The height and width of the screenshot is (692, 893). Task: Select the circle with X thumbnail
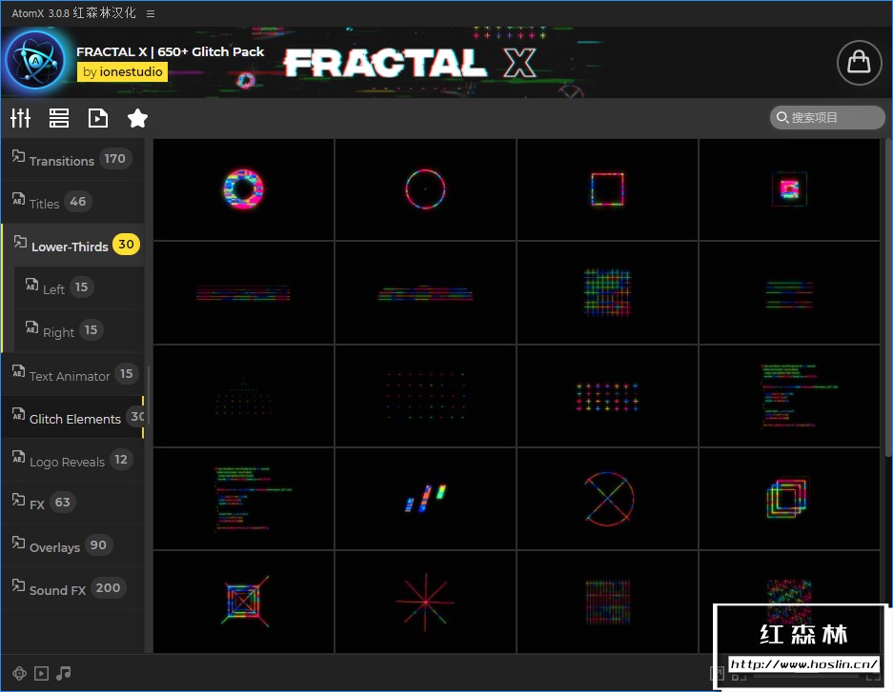608,499
